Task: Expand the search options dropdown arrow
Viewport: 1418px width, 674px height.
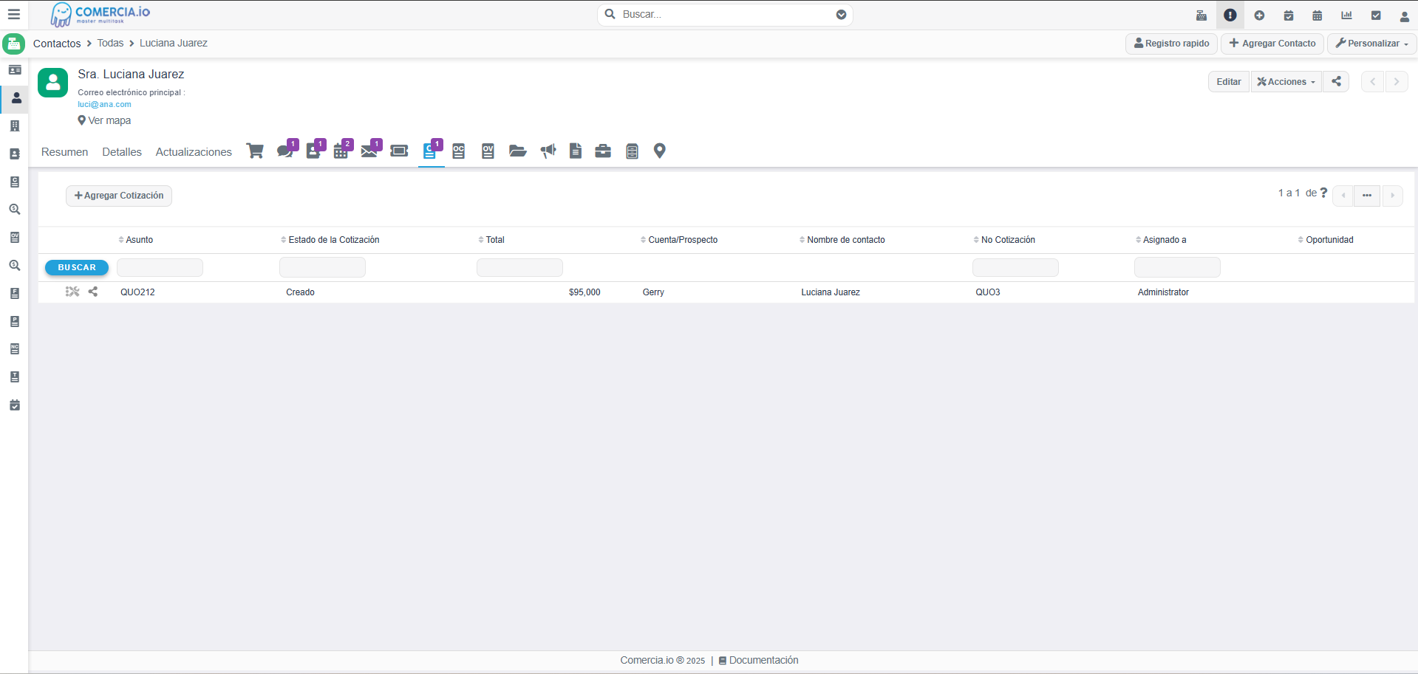Action: coord(841,15)
